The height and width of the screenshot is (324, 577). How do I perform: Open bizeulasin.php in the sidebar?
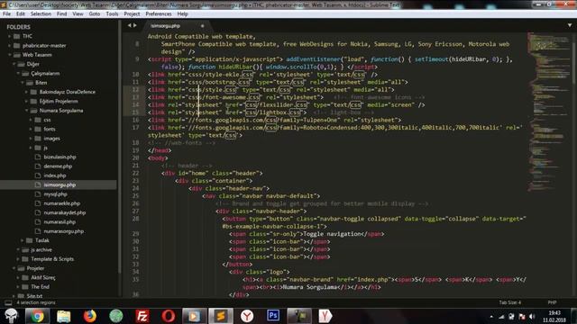pos(60,157)
